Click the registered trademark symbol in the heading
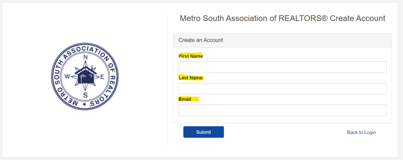The height and width of the screenshot is (160, 403). pyautogui.click(x=325, y=18)
